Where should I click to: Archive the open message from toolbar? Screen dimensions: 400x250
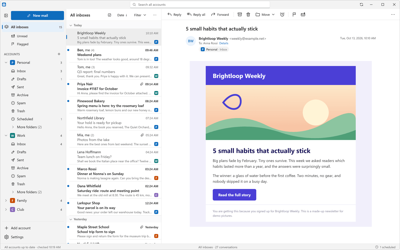tap(239, 14)
